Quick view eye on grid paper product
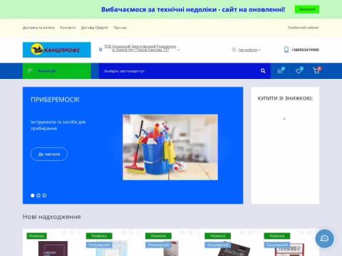 pyautogui.click(x=123, y=233)
